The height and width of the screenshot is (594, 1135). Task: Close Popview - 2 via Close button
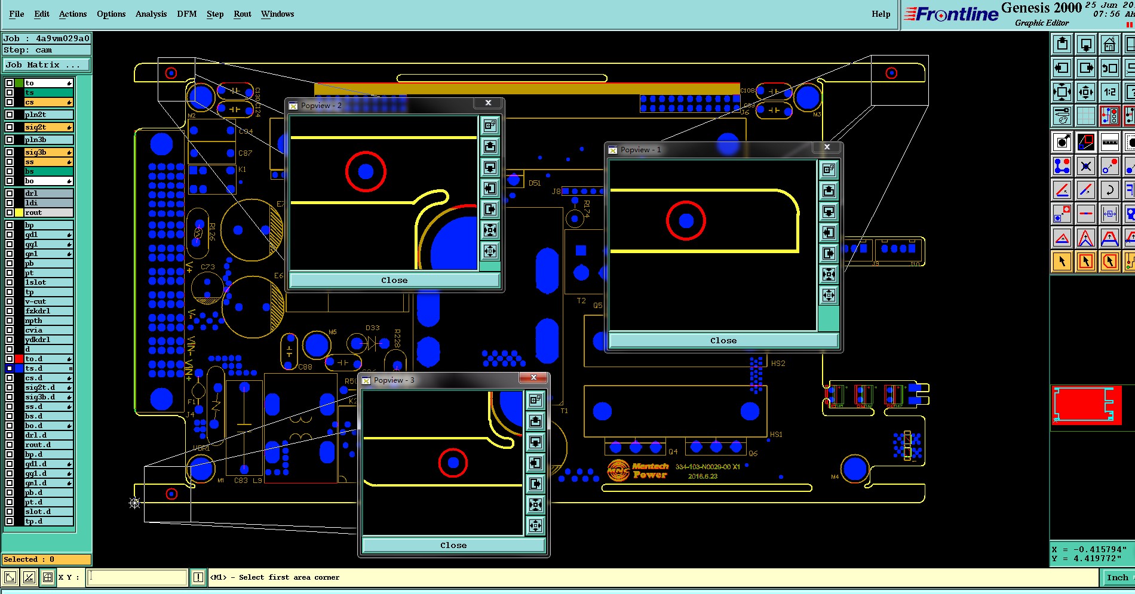394,280
